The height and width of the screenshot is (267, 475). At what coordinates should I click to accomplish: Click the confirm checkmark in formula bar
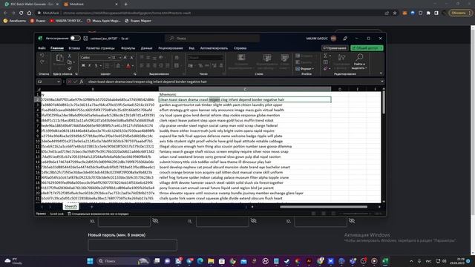pyautogui.click(x=75, y=82)
